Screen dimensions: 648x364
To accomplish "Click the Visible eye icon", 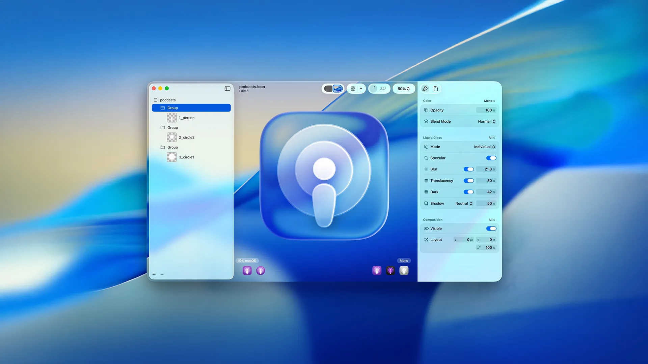I will coord(426,229).
